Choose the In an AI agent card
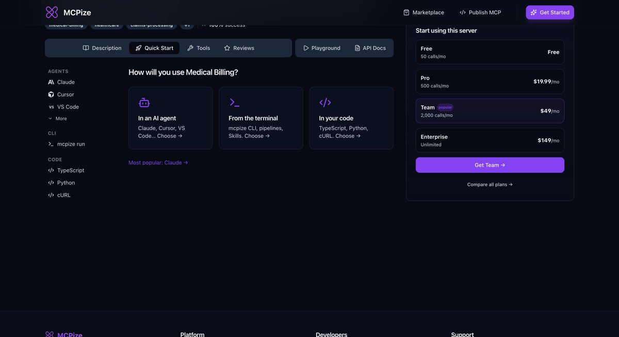This screenshot has height=337, width=619. tap(171, 118)
